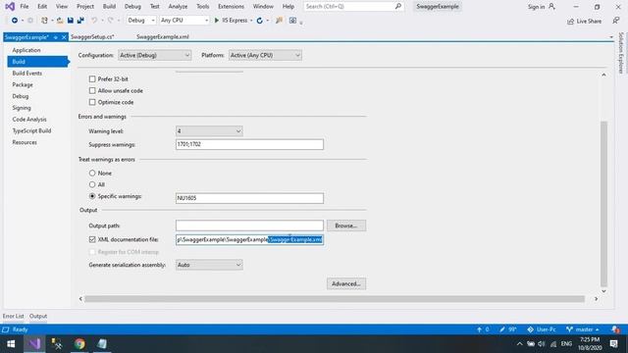
Task: Check the Optimize code checkbox
Action: click(x=92, y=102)
